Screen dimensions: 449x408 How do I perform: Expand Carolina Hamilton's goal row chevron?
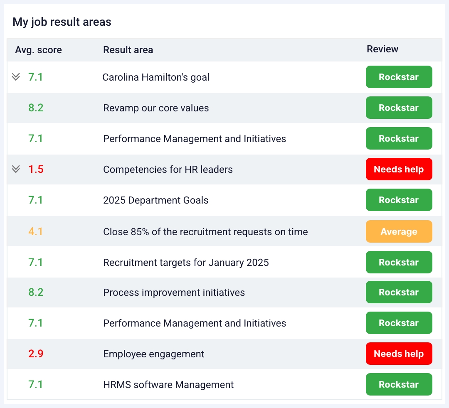click(x=16, y=77)
